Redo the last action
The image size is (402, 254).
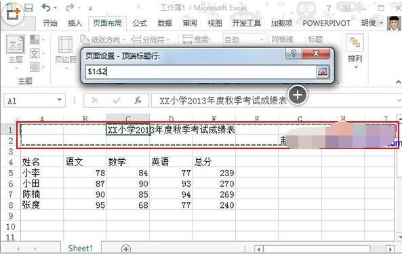69,8
